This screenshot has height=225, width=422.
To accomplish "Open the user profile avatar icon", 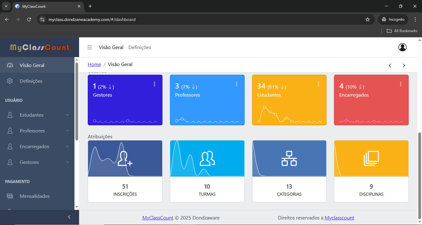I will (x=402, y=47).
